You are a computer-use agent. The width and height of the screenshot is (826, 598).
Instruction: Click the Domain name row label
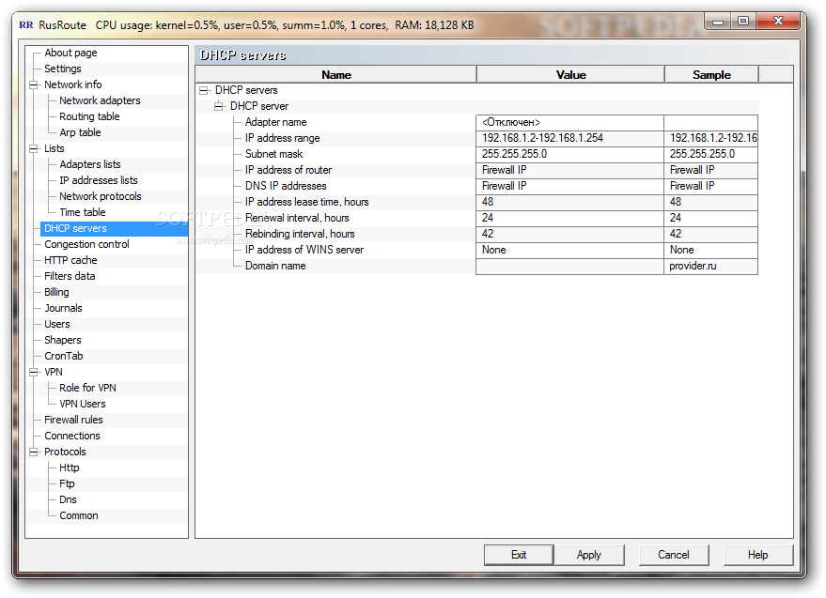tap(275, 266)
